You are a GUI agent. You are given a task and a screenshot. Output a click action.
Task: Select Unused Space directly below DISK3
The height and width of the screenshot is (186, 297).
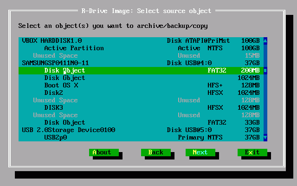(x=55, y=115)
